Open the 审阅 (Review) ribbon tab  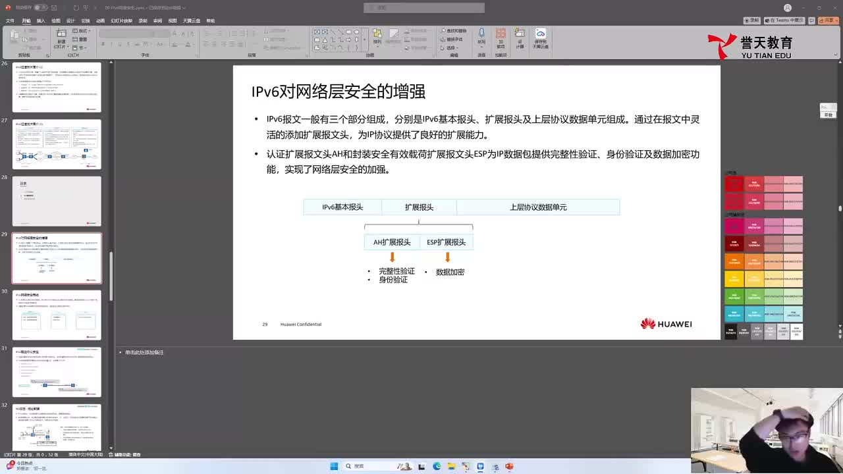pyautogui.click(x=157, y=20)
